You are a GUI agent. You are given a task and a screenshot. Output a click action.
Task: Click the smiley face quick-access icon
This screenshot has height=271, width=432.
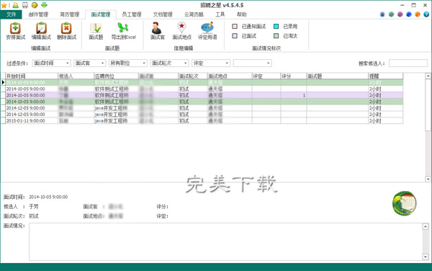click(35, 5)
